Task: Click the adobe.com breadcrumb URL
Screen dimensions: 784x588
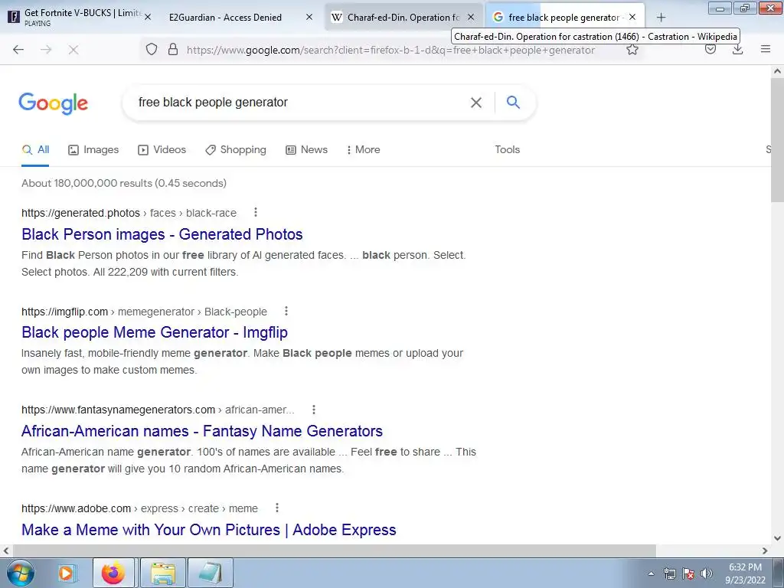Action: pos(139,508)
